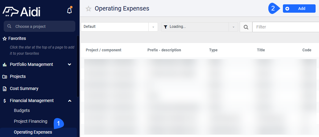Click the search magnifier icon beside Filter
The width and height of the screenshot is (319, 137).
point(246,27)
